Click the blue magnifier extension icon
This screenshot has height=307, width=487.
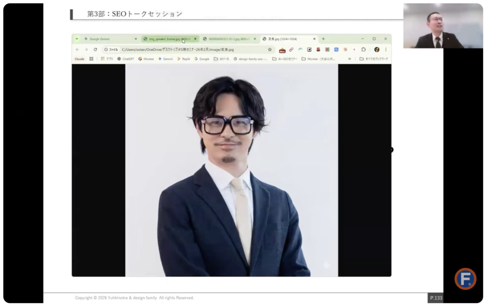click(x=336, y=49)
